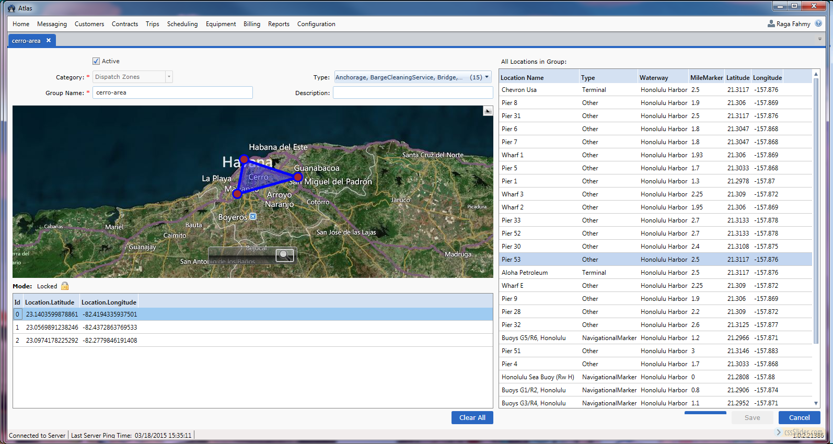Select the right red polygon vertex
Viewport: 833px width, 444px height.
pos(298,177)
